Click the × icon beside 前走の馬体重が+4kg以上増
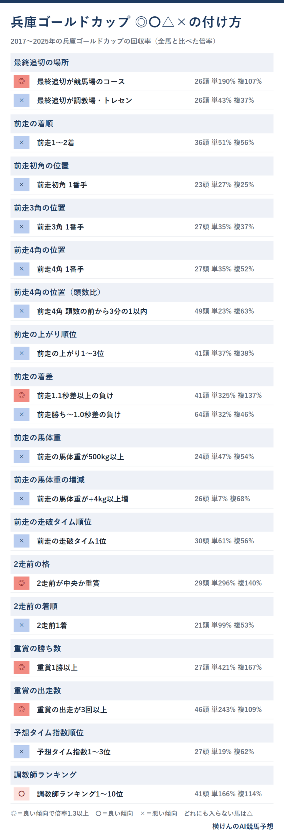Image resolution: width=284 pixels, height=840 pixels. coord(21,499)
